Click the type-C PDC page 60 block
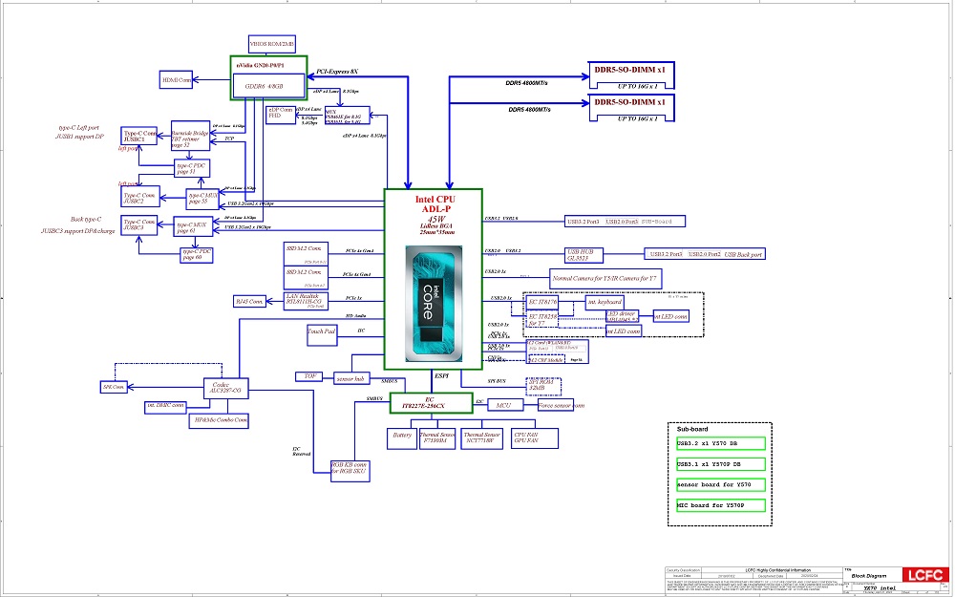This screenshot has height=597, width=955. pyautogui.click(x=197, y=255)
